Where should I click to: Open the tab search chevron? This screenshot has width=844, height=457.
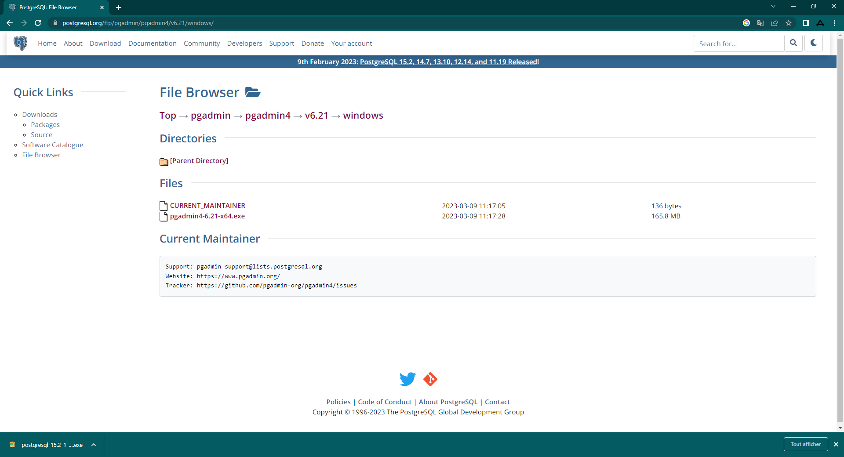pos(773,6)
